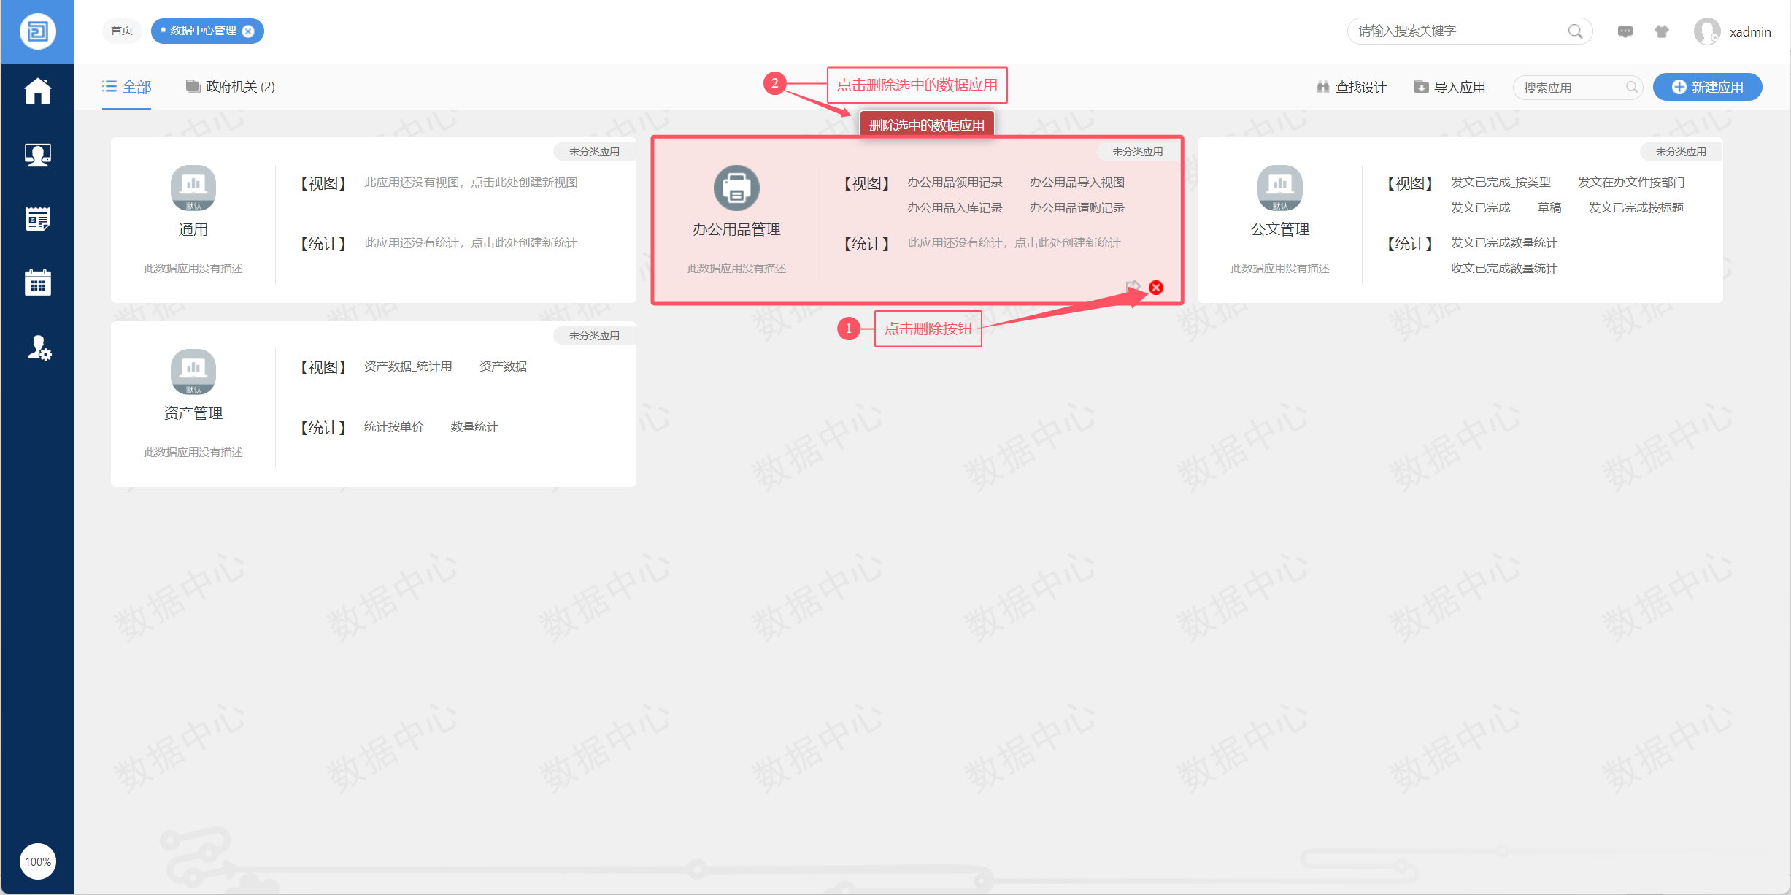Open the messages chat icon in header
1791x895 pixels.
pos(1625,31)
